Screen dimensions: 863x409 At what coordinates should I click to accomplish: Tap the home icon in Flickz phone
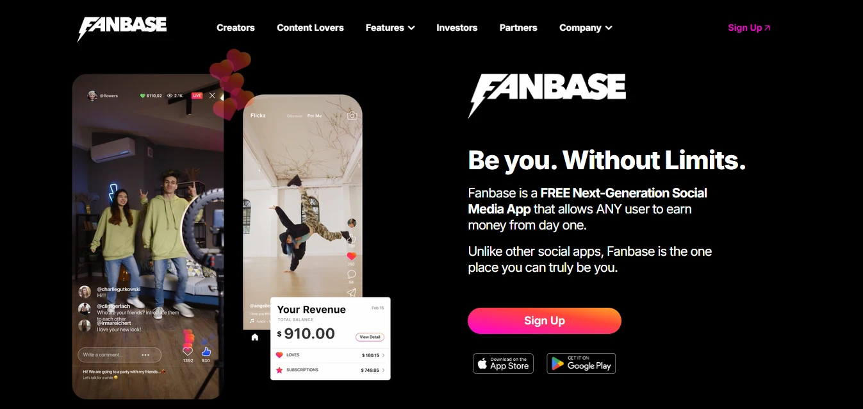(x=255, y=337)
